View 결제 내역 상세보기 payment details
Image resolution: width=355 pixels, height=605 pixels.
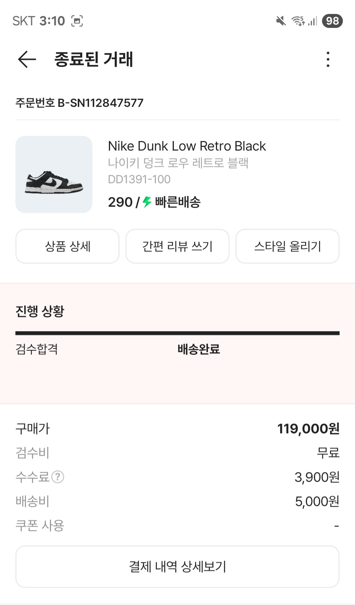177,566
